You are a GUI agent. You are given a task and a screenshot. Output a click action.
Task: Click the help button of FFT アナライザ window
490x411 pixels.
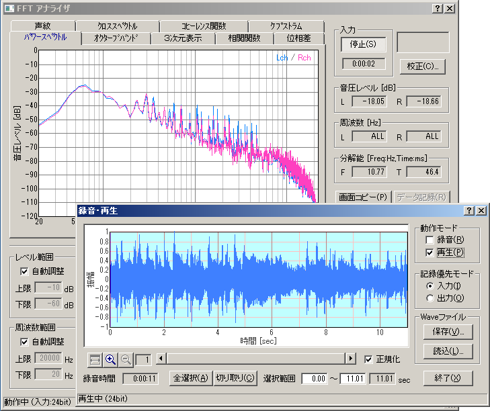438,9
